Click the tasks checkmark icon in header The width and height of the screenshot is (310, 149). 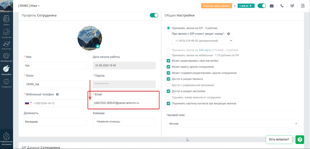pyautogui.click(x=292, y=6)
